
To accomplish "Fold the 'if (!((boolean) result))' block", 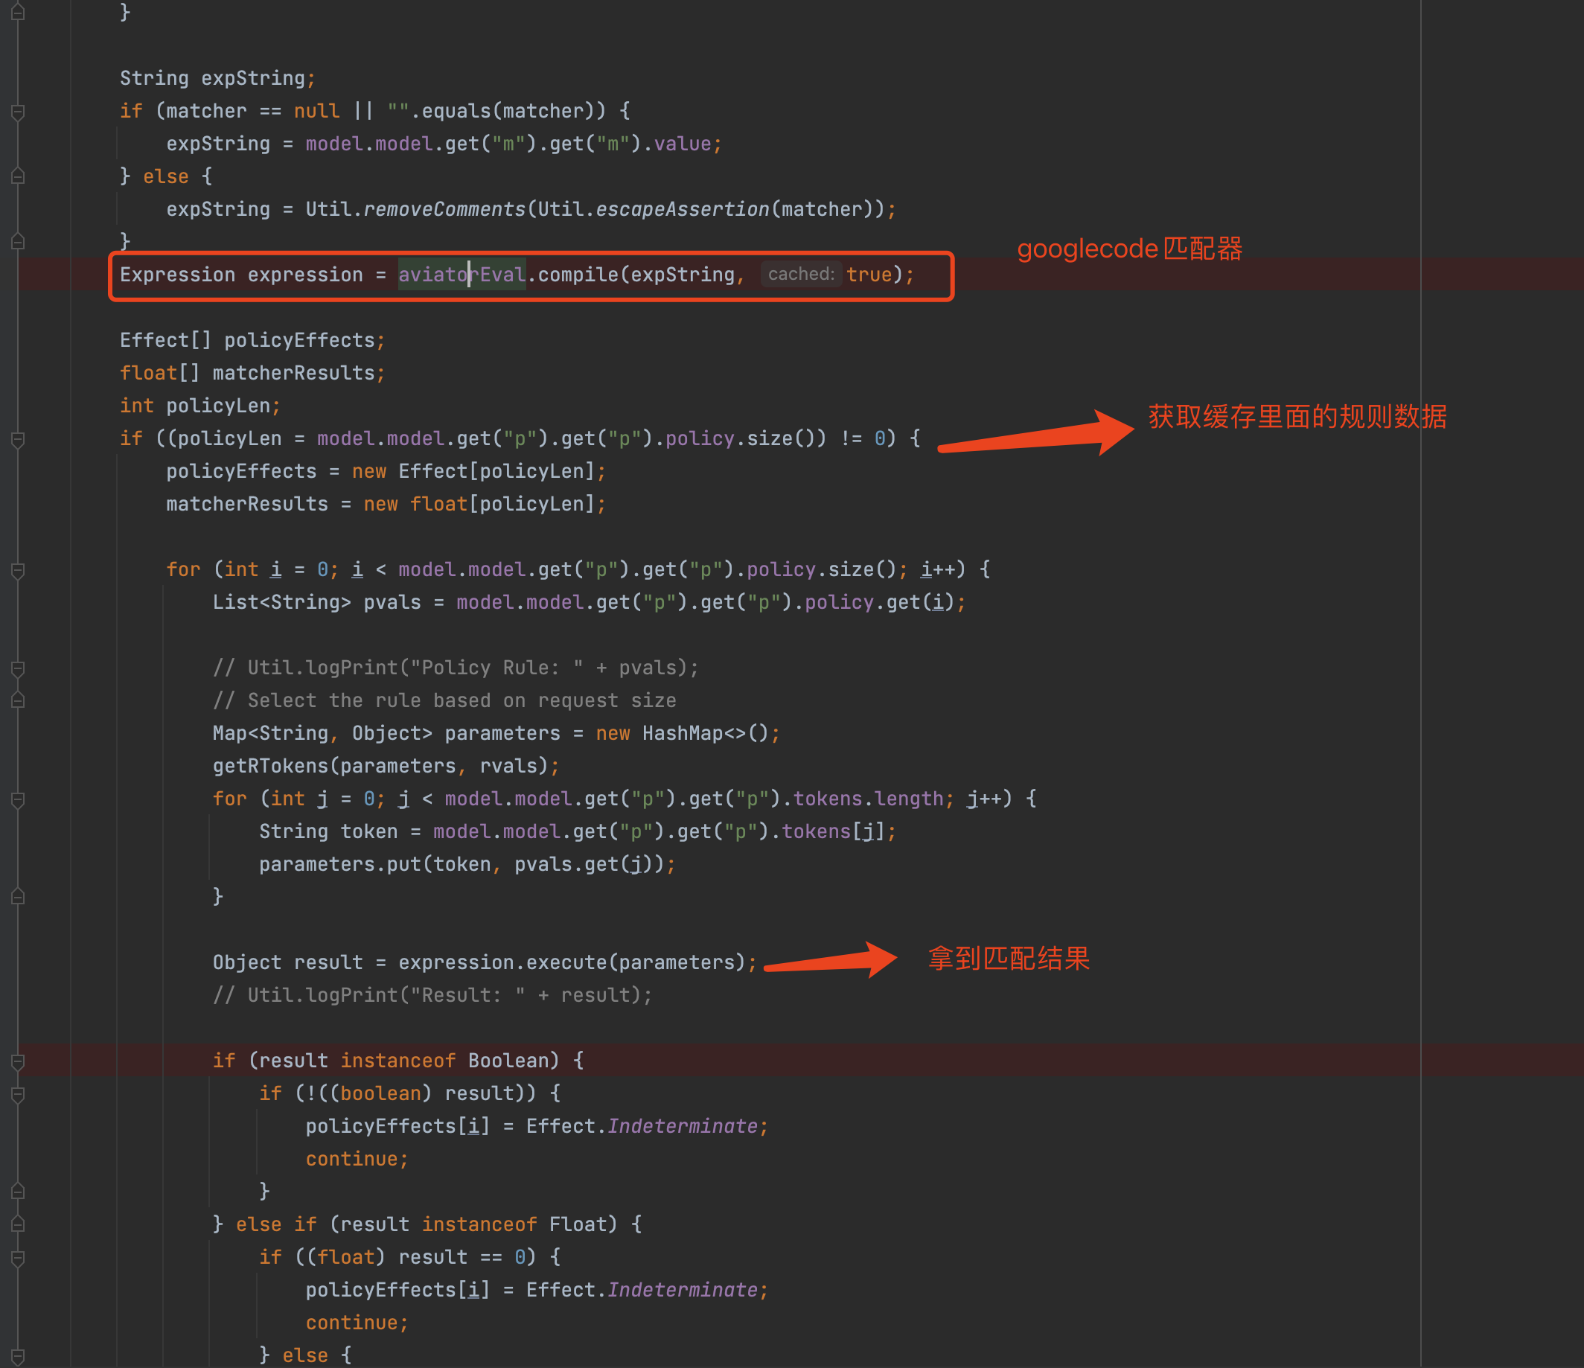I will pyautogui.click(x=19, y=1093).
